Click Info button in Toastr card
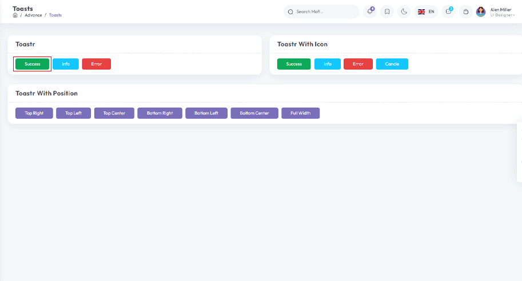This screenshot has height=281, width=522. (66, 64)
